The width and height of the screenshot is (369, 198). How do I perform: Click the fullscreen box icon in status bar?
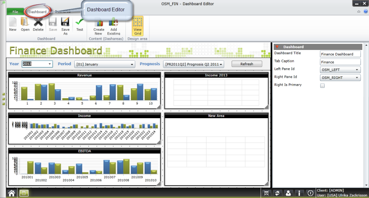[x=266, y=193]
